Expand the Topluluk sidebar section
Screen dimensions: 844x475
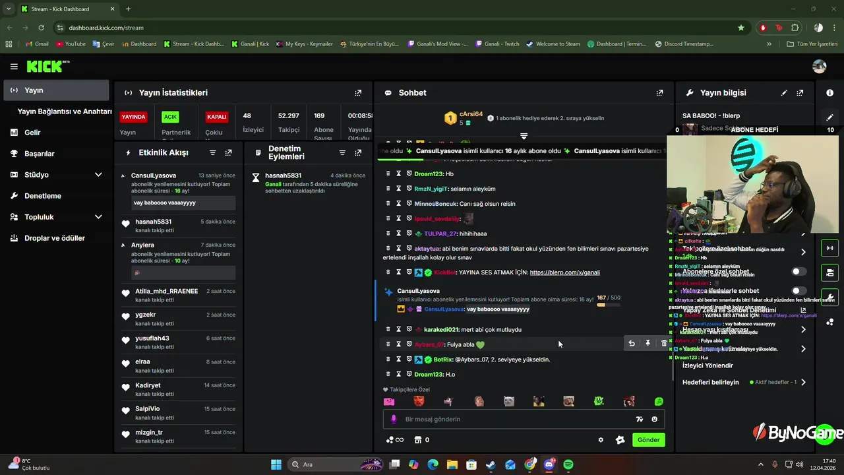98,217
